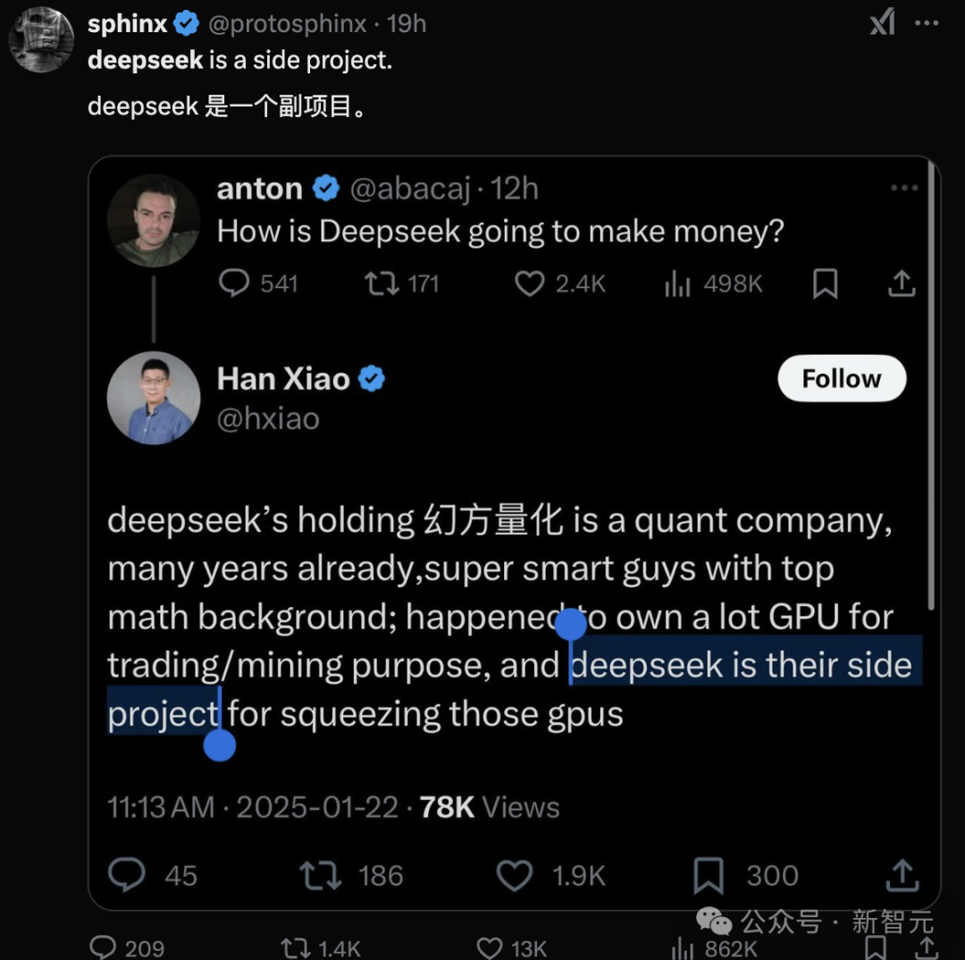Reply to Han Xiao's tweet with 45 replies
965x960 pixels.
(126, 875)
